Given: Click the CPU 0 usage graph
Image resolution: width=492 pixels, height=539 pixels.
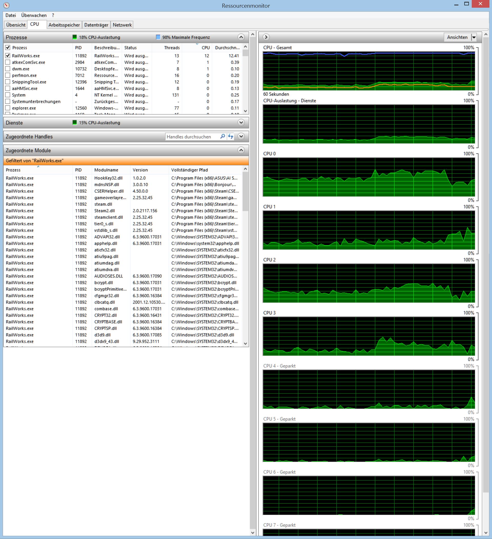Looking at the screenshot, I should pos(369,177).
